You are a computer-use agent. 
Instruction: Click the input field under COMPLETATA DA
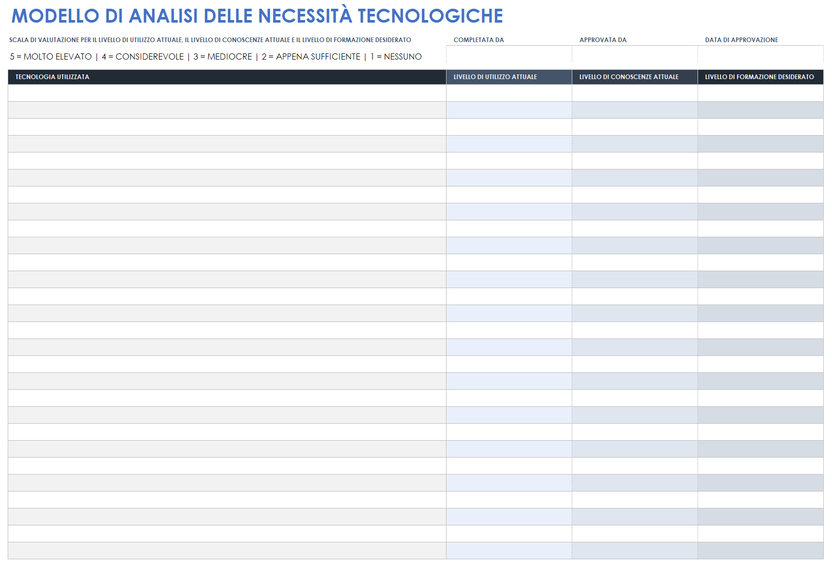[x=509, y=54]
